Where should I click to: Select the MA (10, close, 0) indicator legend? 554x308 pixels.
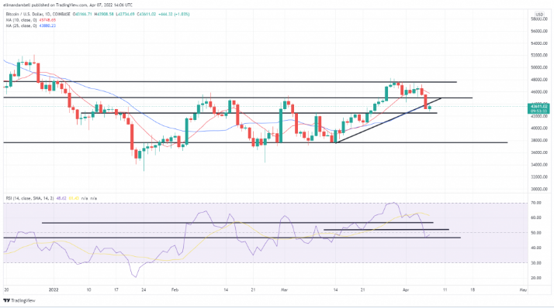click(21, 20)
